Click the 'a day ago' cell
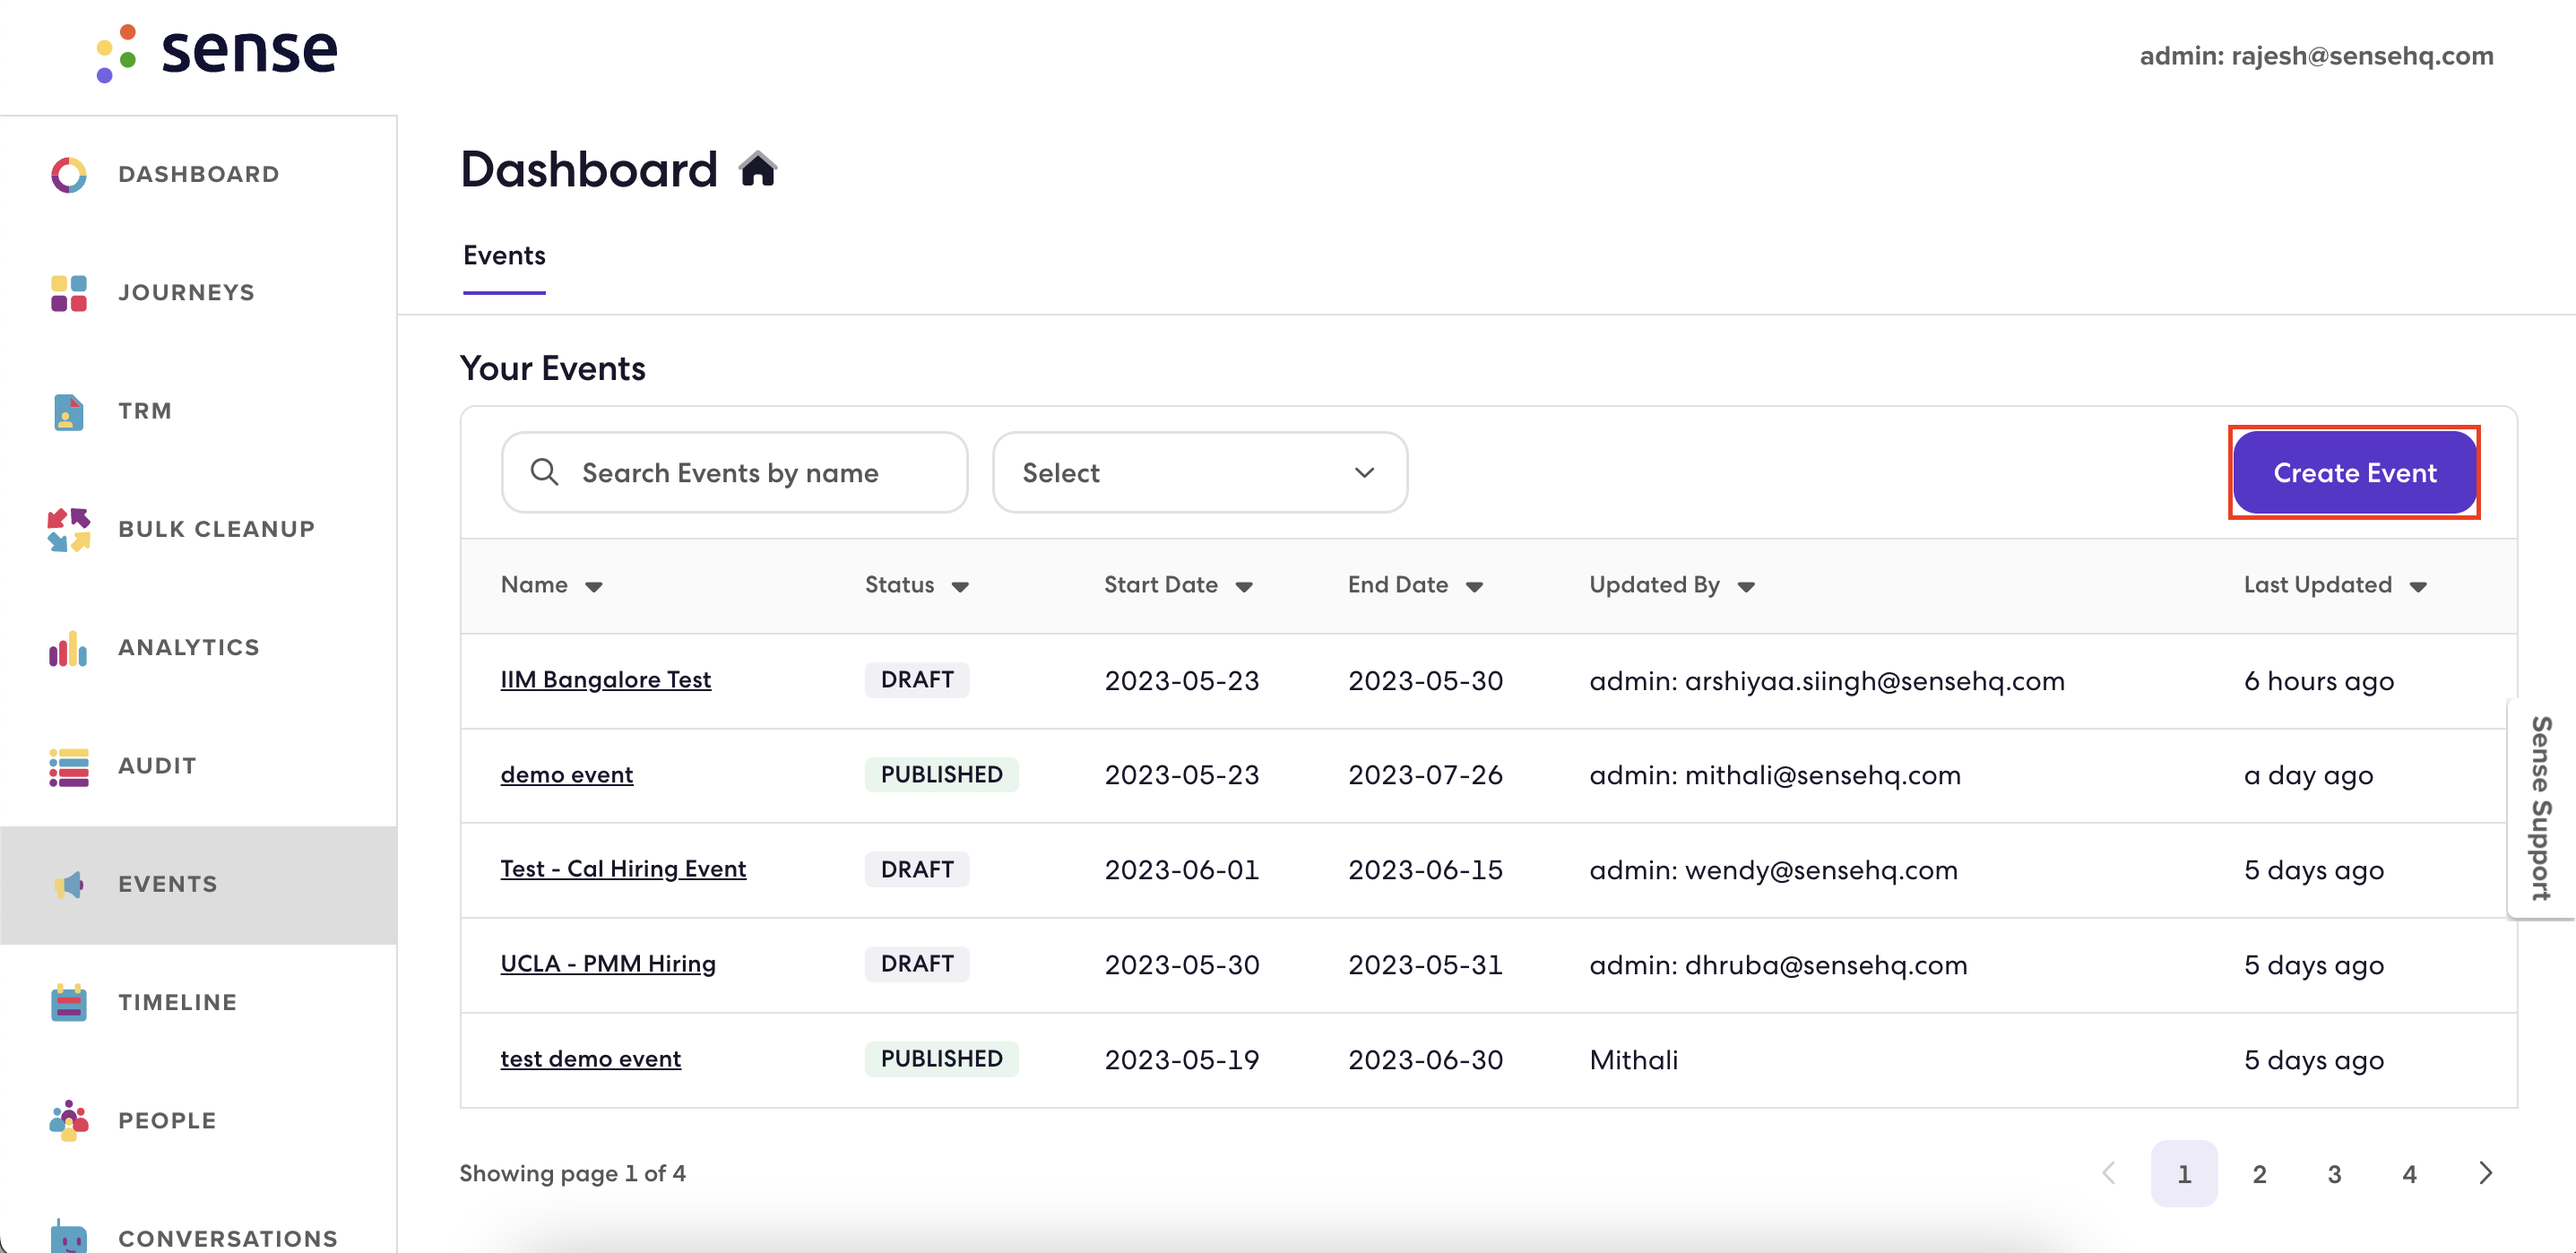This screenshot has height=1253, width=2576. click(2308, 775)
